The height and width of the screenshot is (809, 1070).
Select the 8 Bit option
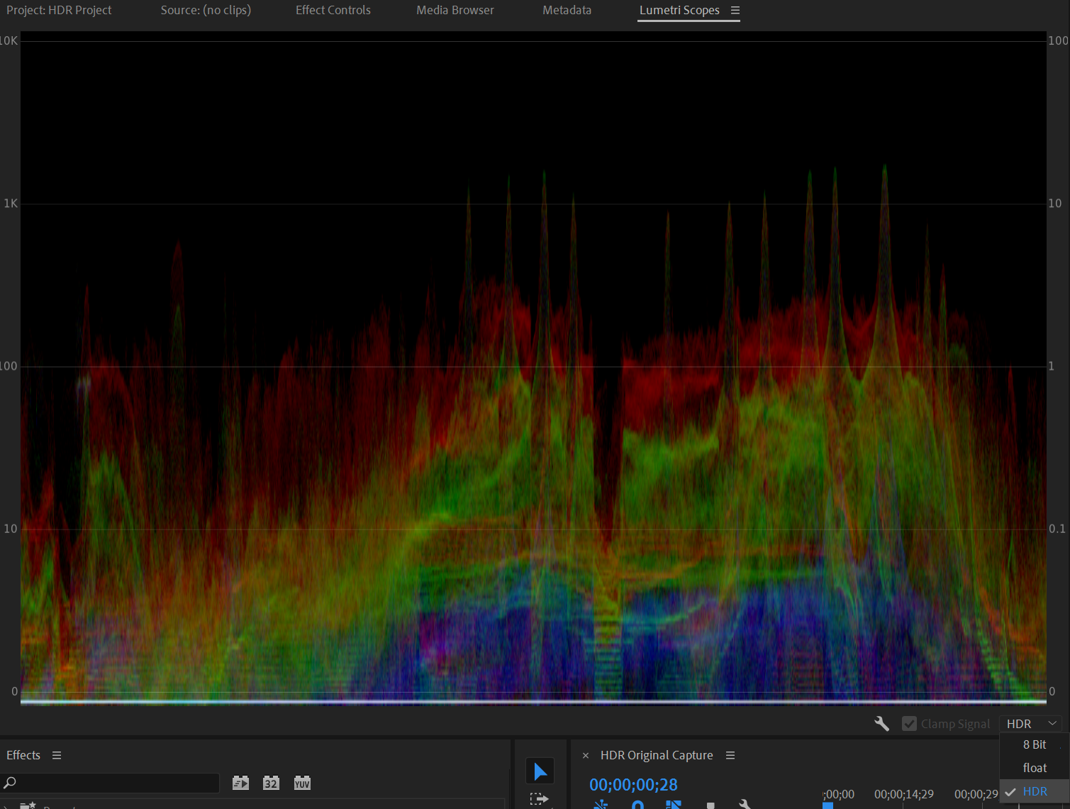click(x=1034, y=744)
